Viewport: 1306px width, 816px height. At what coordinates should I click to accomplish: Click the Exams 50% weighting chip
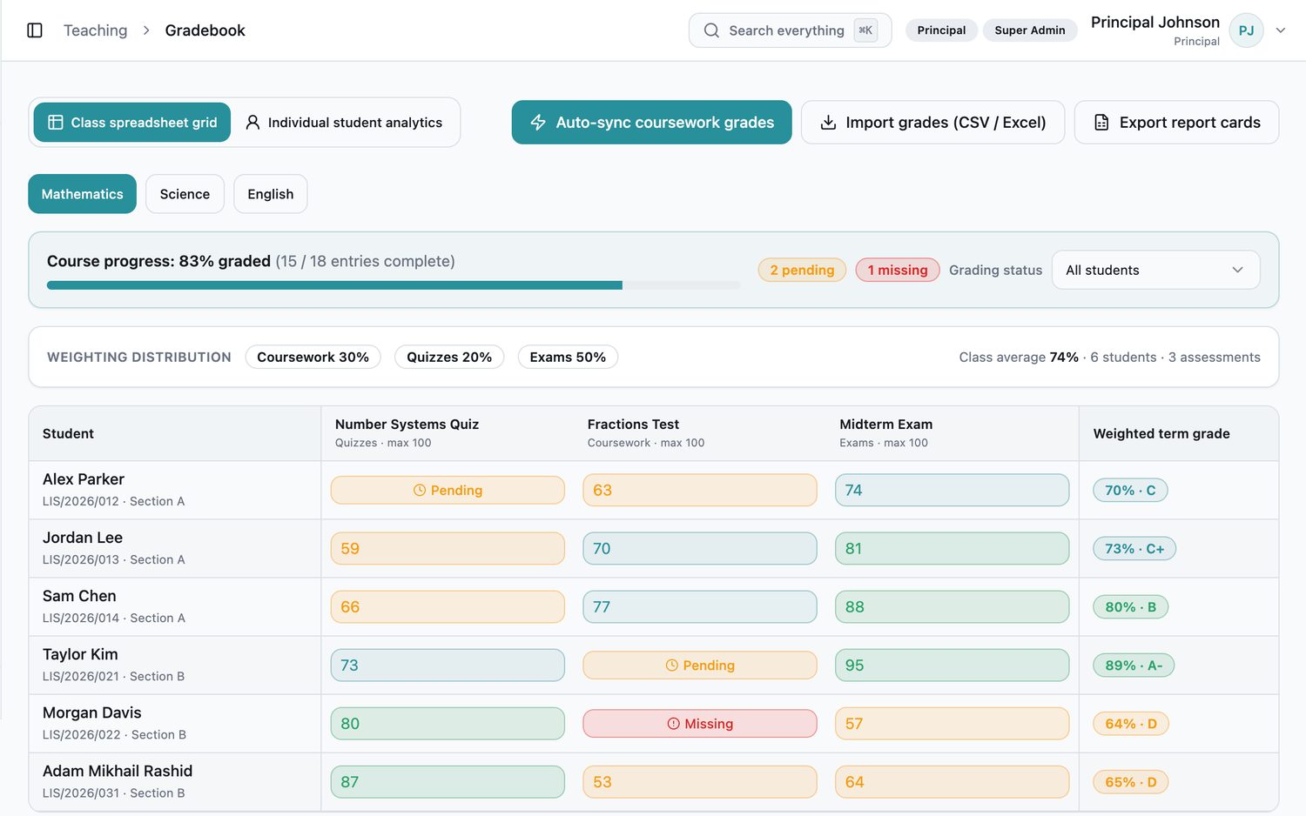[x=568, y=358]
